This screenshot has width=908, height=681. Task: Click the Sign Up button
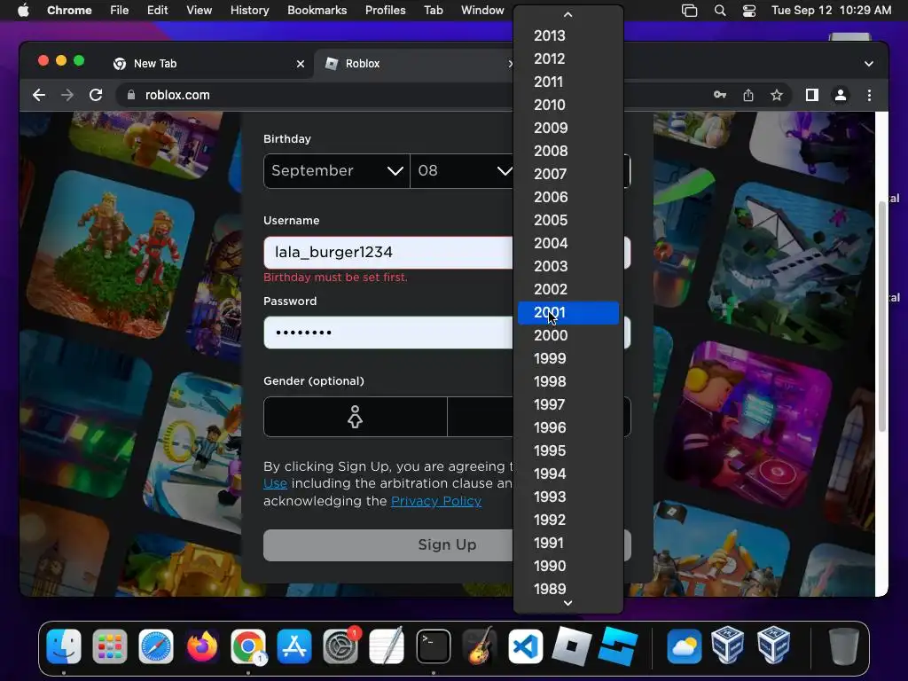[447, 545]
